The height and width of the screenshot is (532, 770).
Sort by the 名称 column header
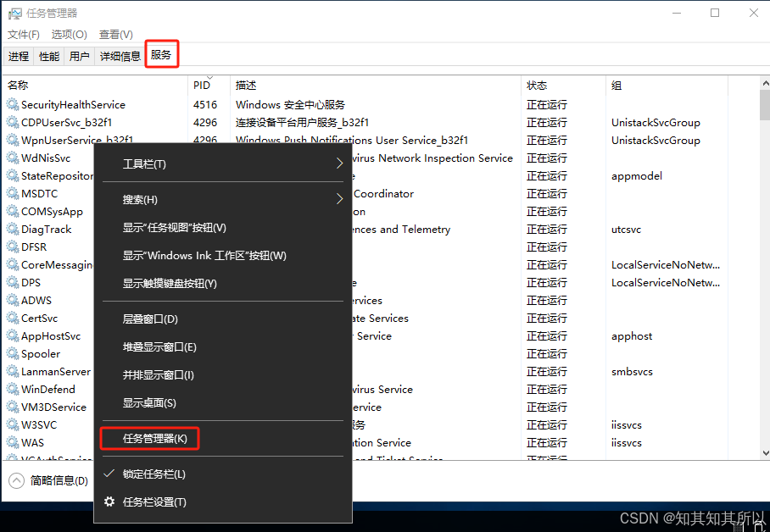pyautogui.click(x=95, y=85)
